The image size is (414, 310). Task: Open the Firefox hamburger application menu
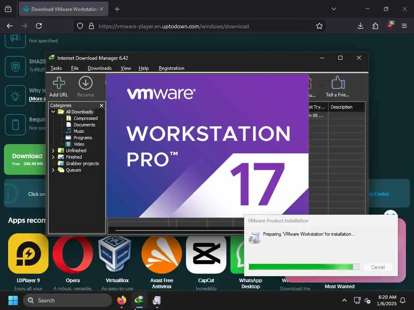tap(404, 26)
